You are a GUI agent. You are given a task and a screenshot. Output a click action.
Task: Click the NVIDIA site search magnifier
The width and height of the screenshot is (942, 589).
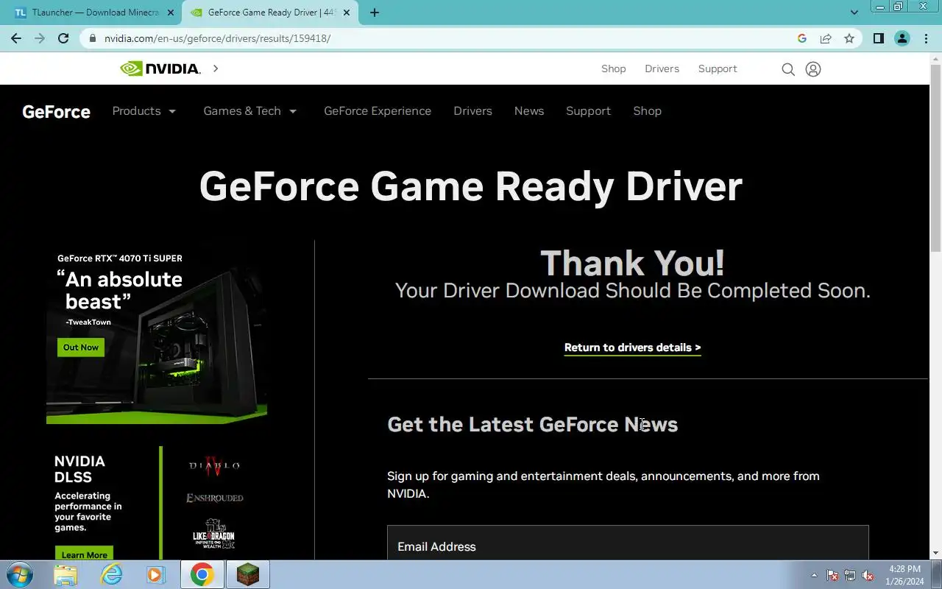788,69
